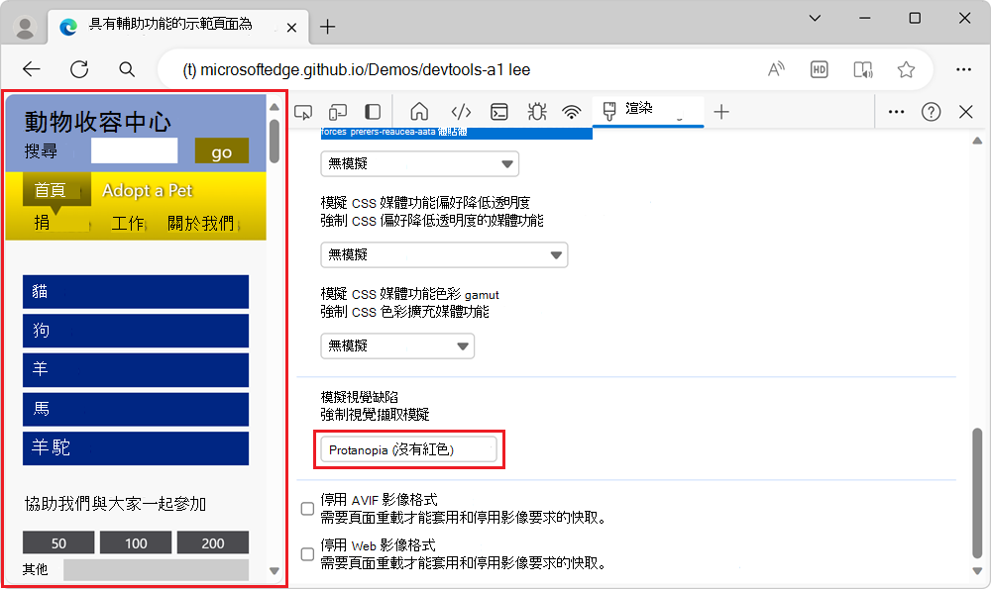The image size is (991, 589).
Task: Toggle the DevTools sidebar panel icon
Action: point(373,112)
